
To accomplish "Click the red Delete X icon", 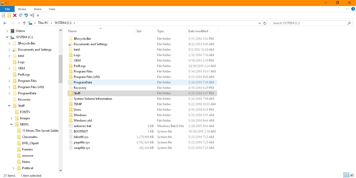I will click(15, 15).
